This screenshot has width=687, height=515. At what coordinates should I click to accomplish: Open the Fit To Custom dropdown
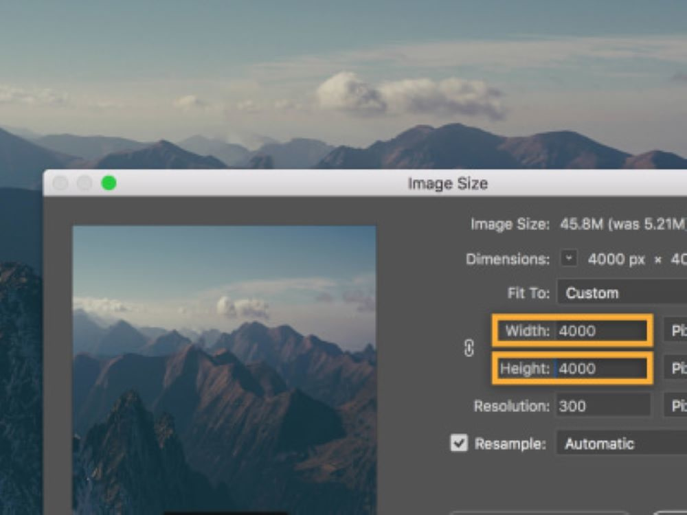click(622, 293)
